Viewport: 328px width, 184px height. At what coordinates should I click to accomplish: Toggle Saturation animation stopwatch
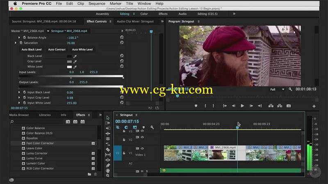point(21,43)
